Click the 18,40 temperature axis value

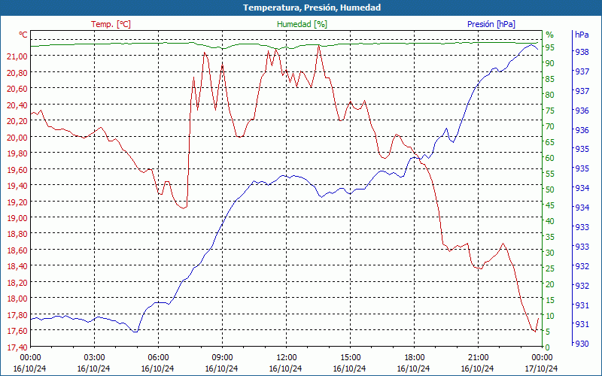coord(17,266)
